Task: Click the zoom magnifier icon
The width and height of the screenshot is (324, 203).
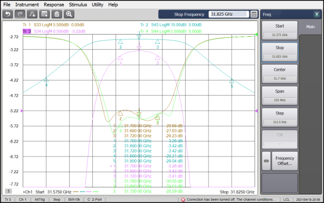Action: (69, 14)
